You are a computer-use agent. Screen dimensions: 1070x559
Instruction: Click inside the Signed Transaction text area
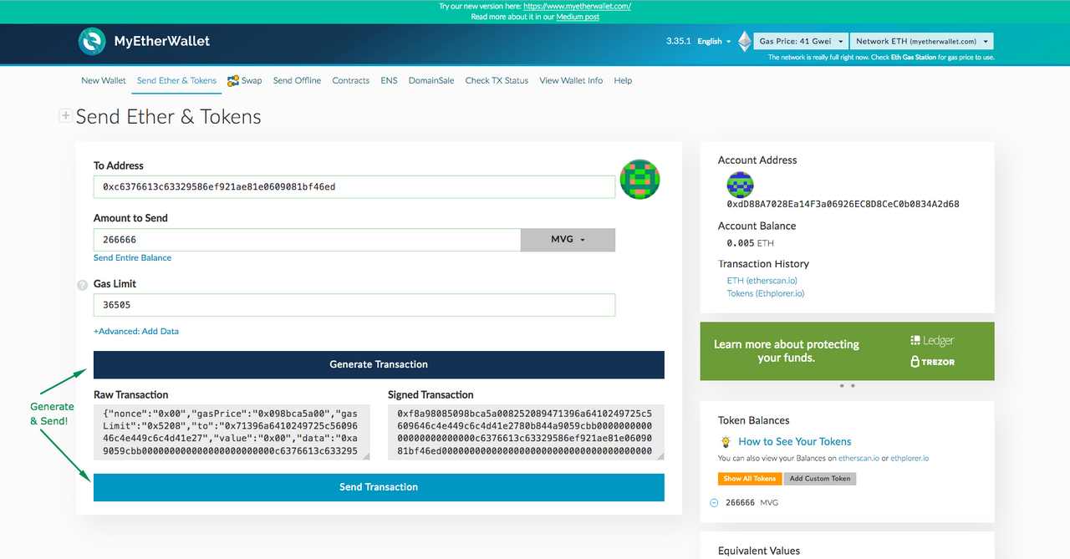526,432
